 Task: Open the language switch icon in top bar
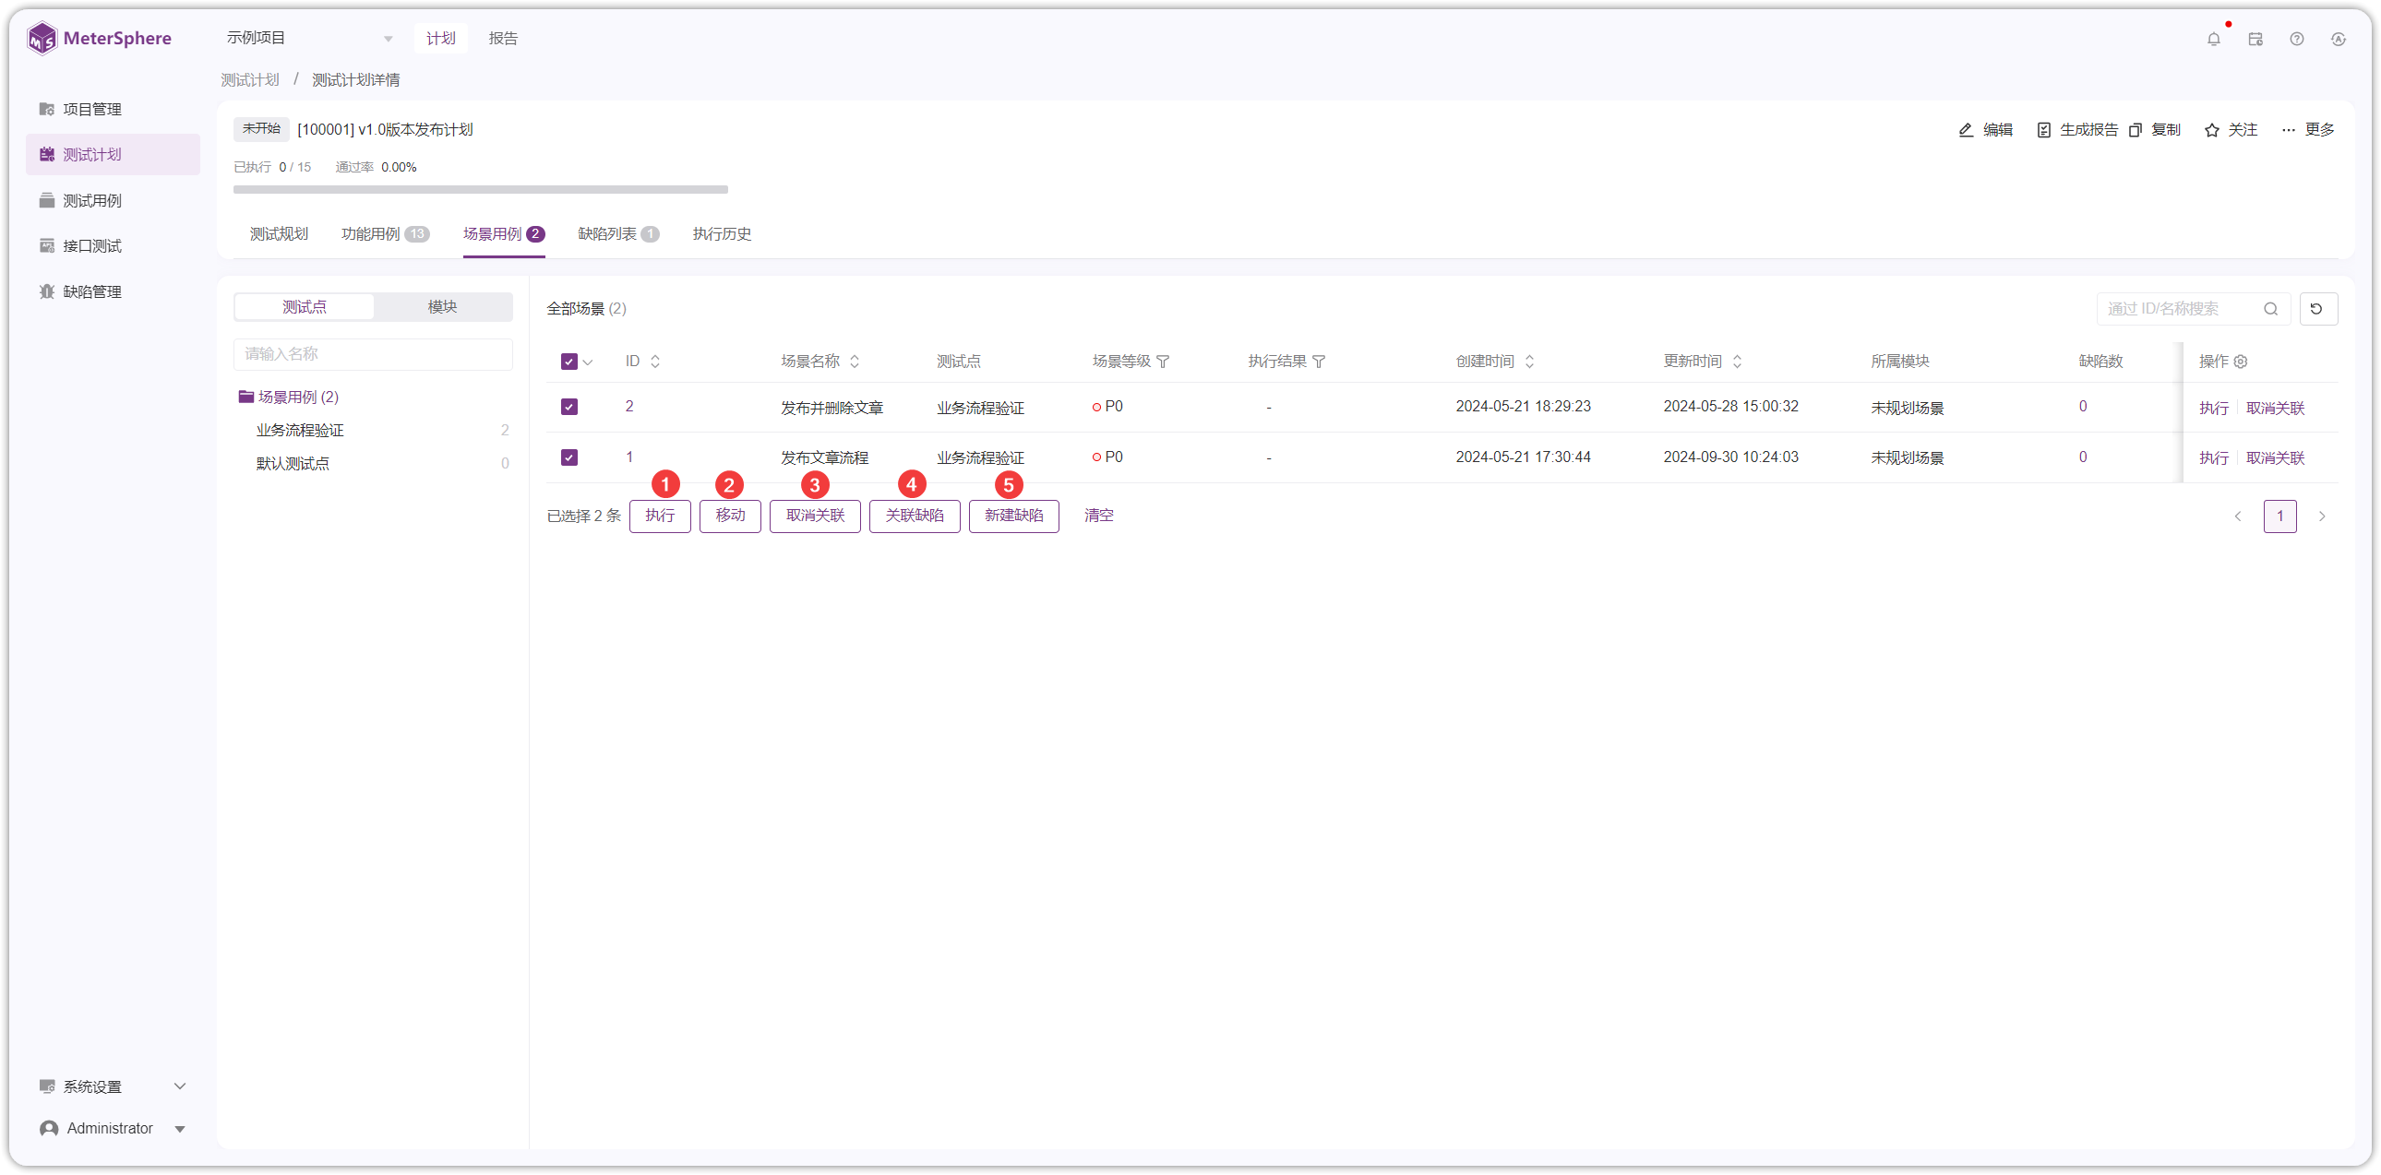[2339, 39]
